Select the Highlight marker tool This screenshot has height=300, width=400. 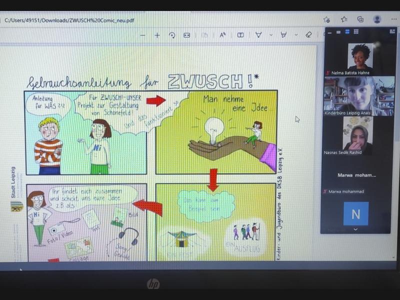coord(283,35)
